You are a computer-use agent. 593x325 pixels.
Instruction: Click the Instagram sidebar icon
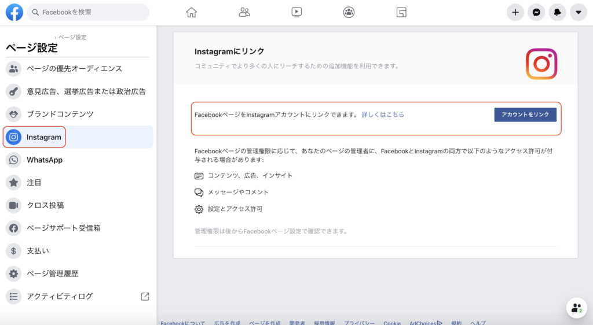[x=14, y=137]
